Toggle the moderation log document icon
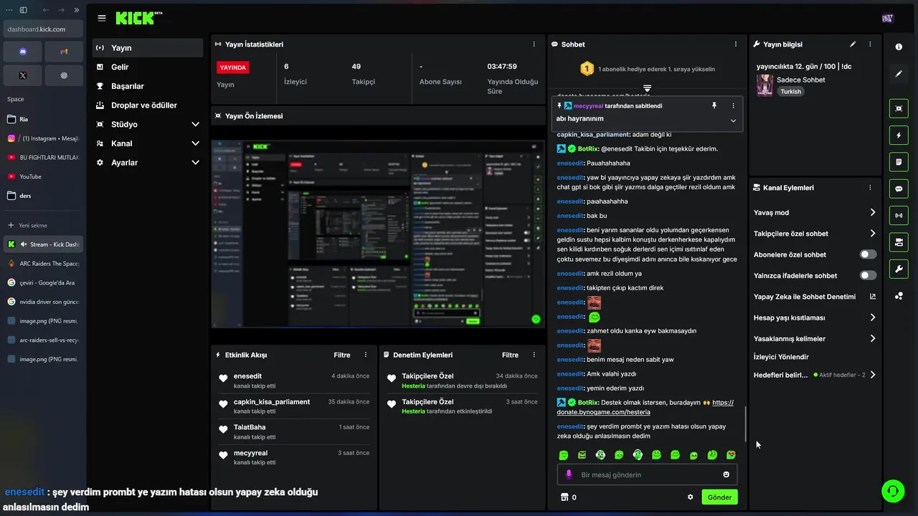Image resolution: width=918 pixels, height=516 pixels. (x=899, y=162)
